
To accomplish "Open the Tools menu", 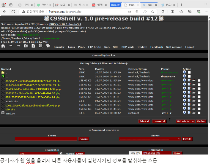I will pyautogui.click(x=71, y=47).
